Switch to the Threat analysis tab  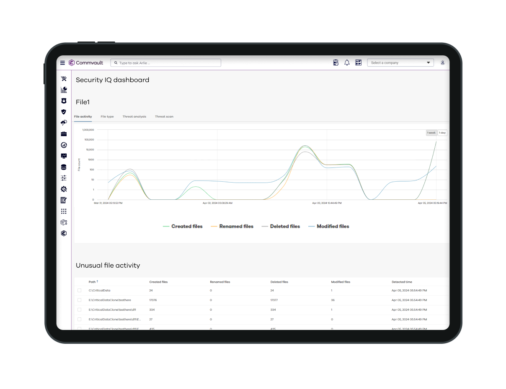point(134,116)
